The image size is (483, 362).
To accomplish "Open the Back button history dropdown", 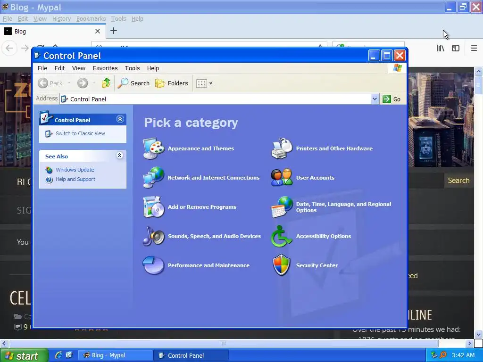I will coord(69,83).
